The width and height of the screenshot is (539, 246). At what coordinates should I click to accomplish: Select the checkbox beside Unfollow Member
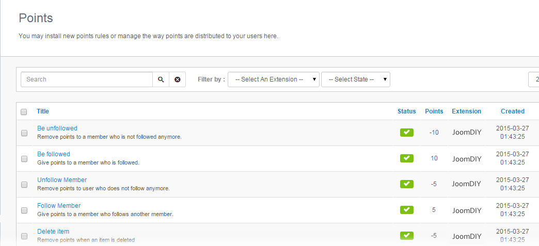(x=24, y=185)
